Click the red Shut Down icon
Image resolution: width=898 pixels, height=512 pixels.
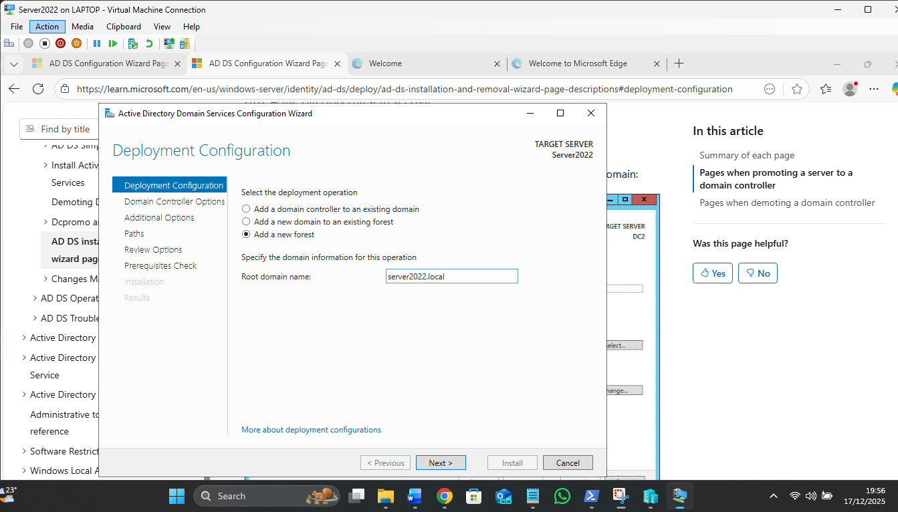pyautogui.click(x=60, y=43)
